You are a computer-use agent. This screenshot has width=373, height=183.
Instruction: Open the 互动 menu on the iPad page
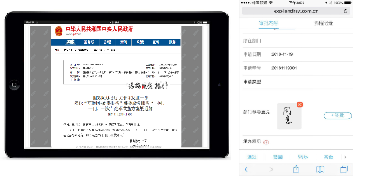156,42
